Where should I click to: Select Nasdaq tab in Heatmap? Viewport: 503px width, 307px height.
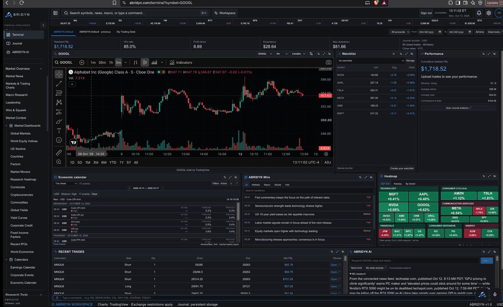point(397,184)
